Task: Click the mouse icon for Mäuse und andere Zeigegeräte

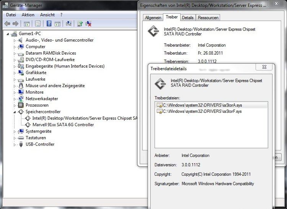Action: click(x=21, y=86)
